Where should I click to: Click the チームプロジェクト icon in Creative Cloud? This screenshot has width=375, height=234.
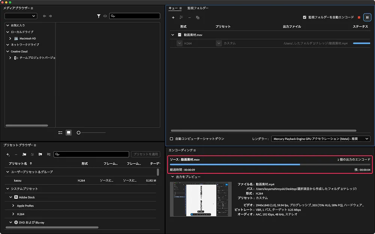pos(16,58)
